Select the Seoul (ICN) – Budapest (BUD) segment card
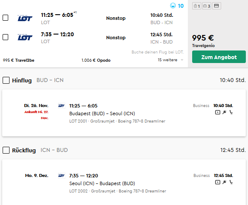The width and height of the screenshot is (248, 205). coord(124,182)
